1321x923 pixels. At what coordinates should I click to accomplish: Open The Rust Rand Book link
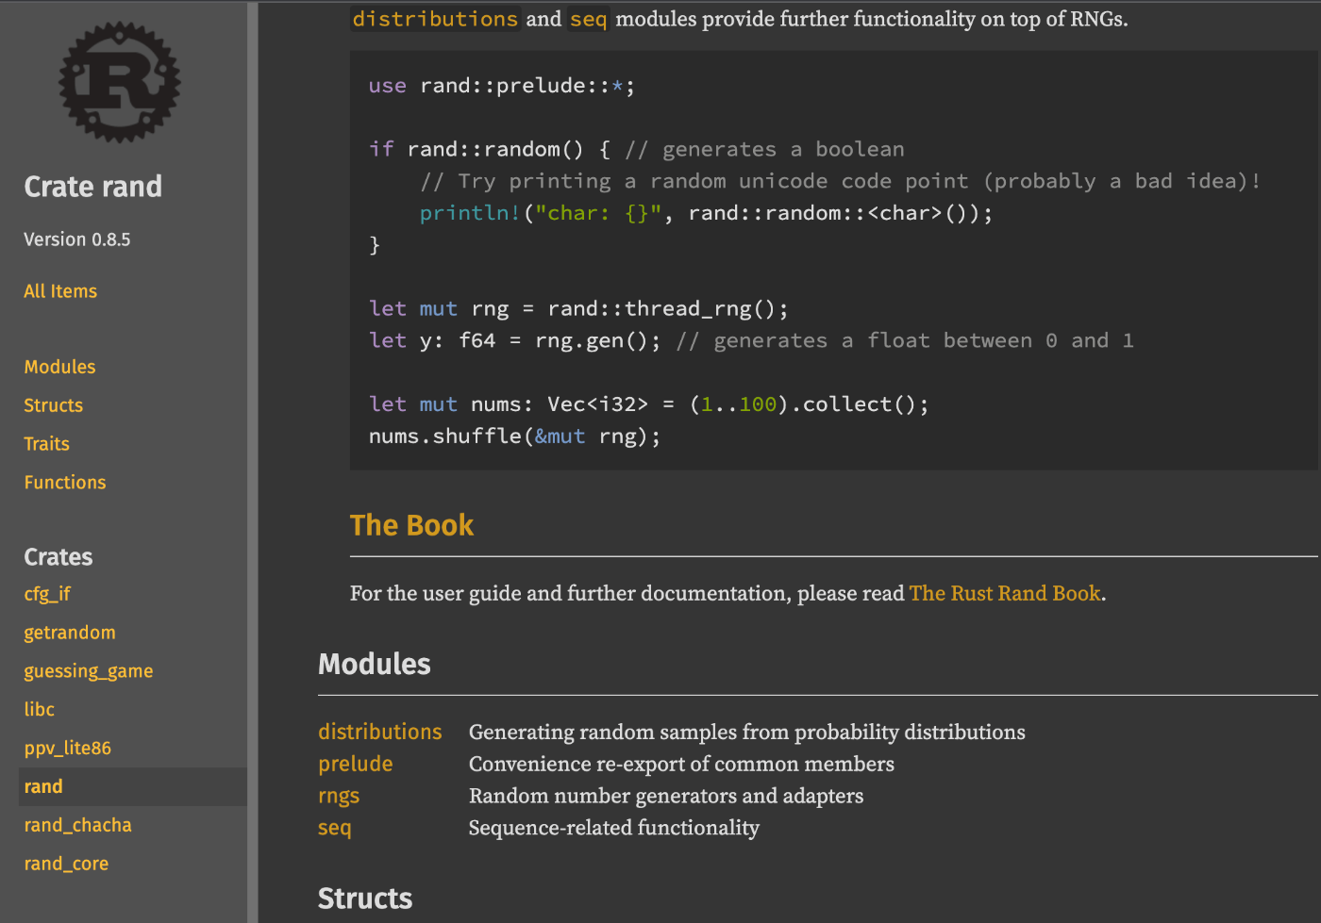coord(1005,593)
